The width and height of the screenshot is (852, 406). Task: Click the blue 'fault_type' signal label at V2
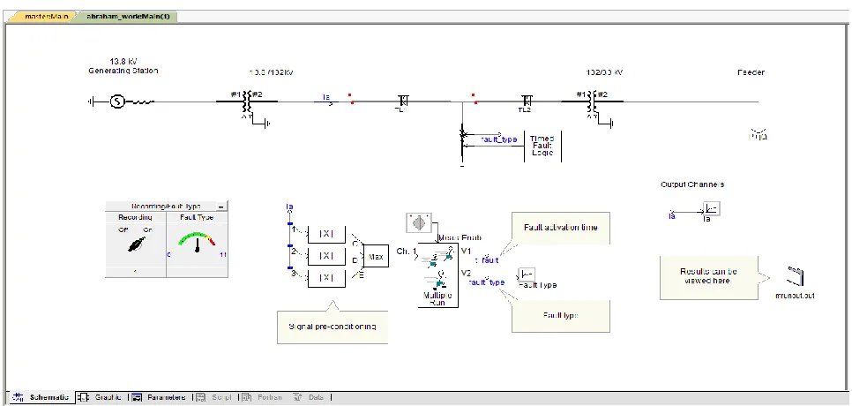486,282
